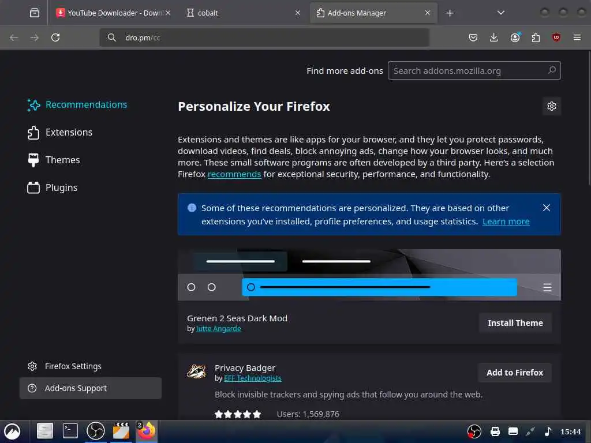591x443 pixels.
Task: Open the music note volume tray icon
Action: [x=548, y=431]
